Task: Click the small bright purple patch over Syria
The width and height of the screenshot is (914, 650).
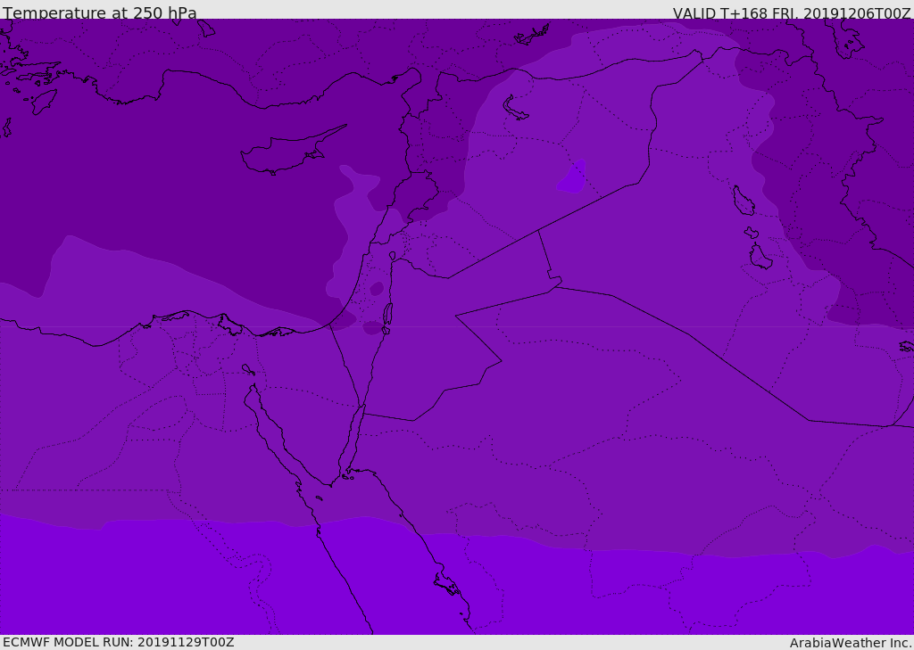Action: (x=571, y=177)
